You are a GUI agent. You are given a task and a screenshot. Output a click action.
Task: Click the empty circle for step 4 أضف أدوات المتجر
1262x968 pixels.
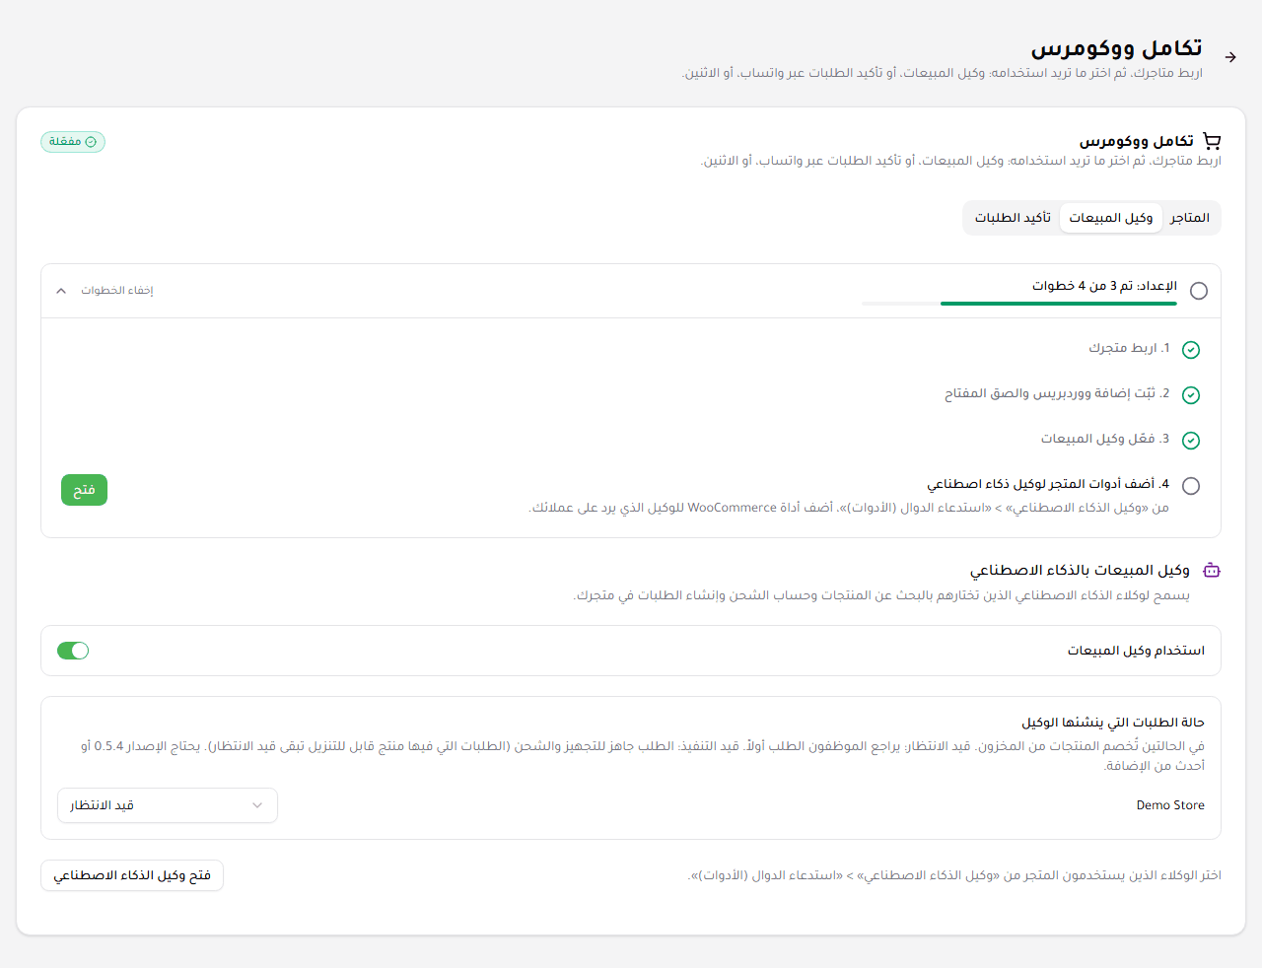click(x=1191, y=486)
